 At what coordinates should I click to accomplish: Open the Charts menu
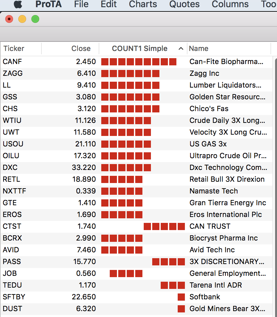coord(143,4)
